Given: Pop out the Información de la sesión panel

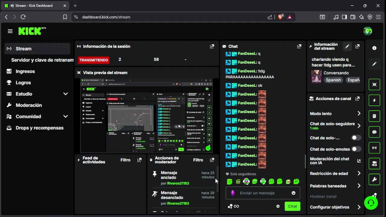Looking at the screenshot, I should pyautogui.click(x=212, y=46).
